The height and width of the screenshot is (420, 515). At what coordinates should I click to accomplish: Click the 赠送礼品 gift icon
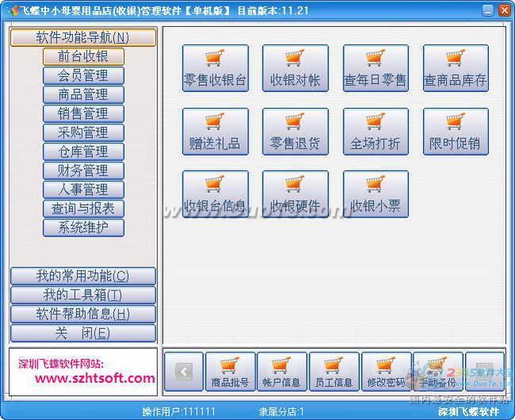[215, 132]
